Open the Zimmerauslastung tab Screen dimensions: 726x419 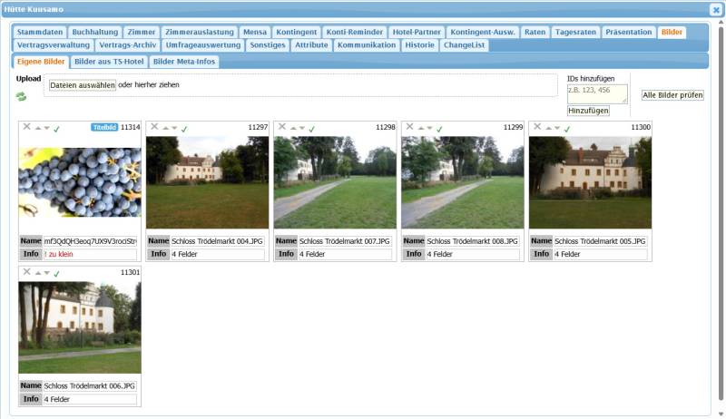[x=199, y=32]
